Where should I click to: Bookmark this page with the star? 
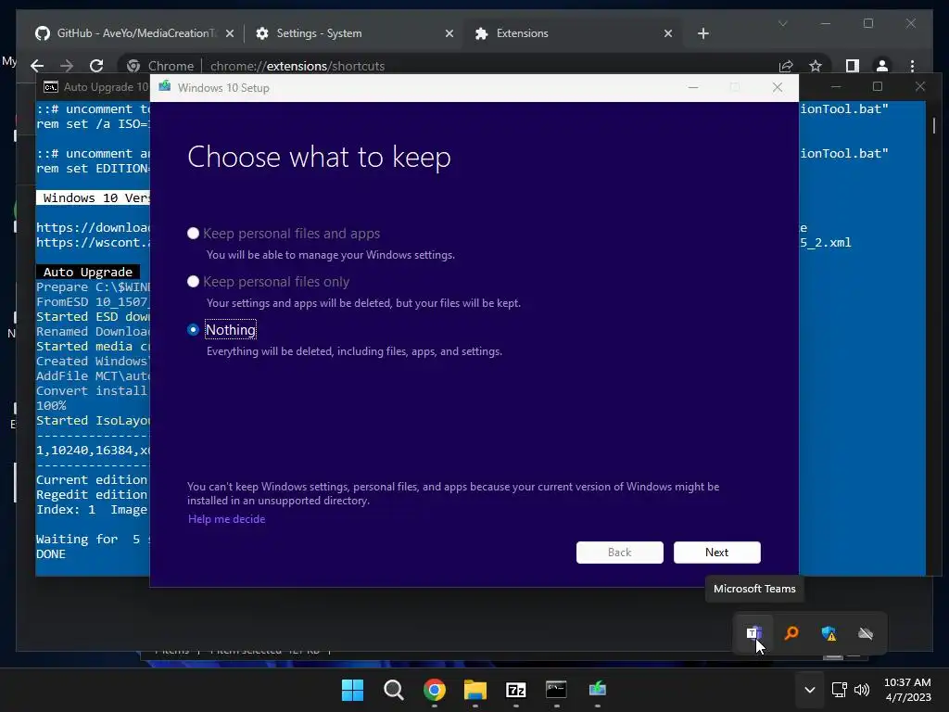pos(816,66)
